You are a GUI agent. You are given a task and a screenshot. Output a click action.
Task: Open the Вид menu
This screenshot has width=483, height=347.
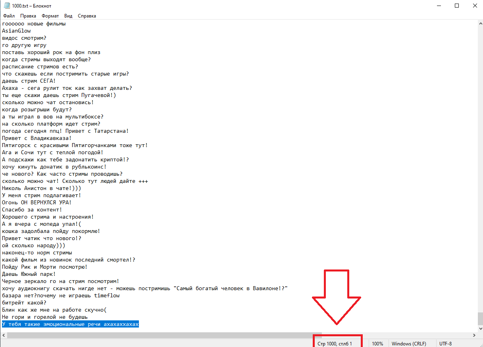pos(68,16)
